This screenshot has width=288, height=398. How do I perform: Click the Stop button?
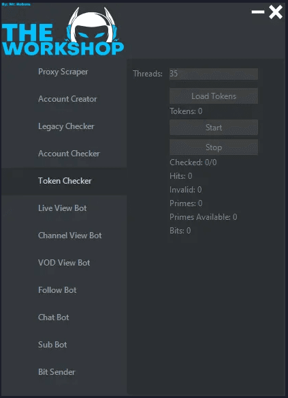click(x=214, y=147)
